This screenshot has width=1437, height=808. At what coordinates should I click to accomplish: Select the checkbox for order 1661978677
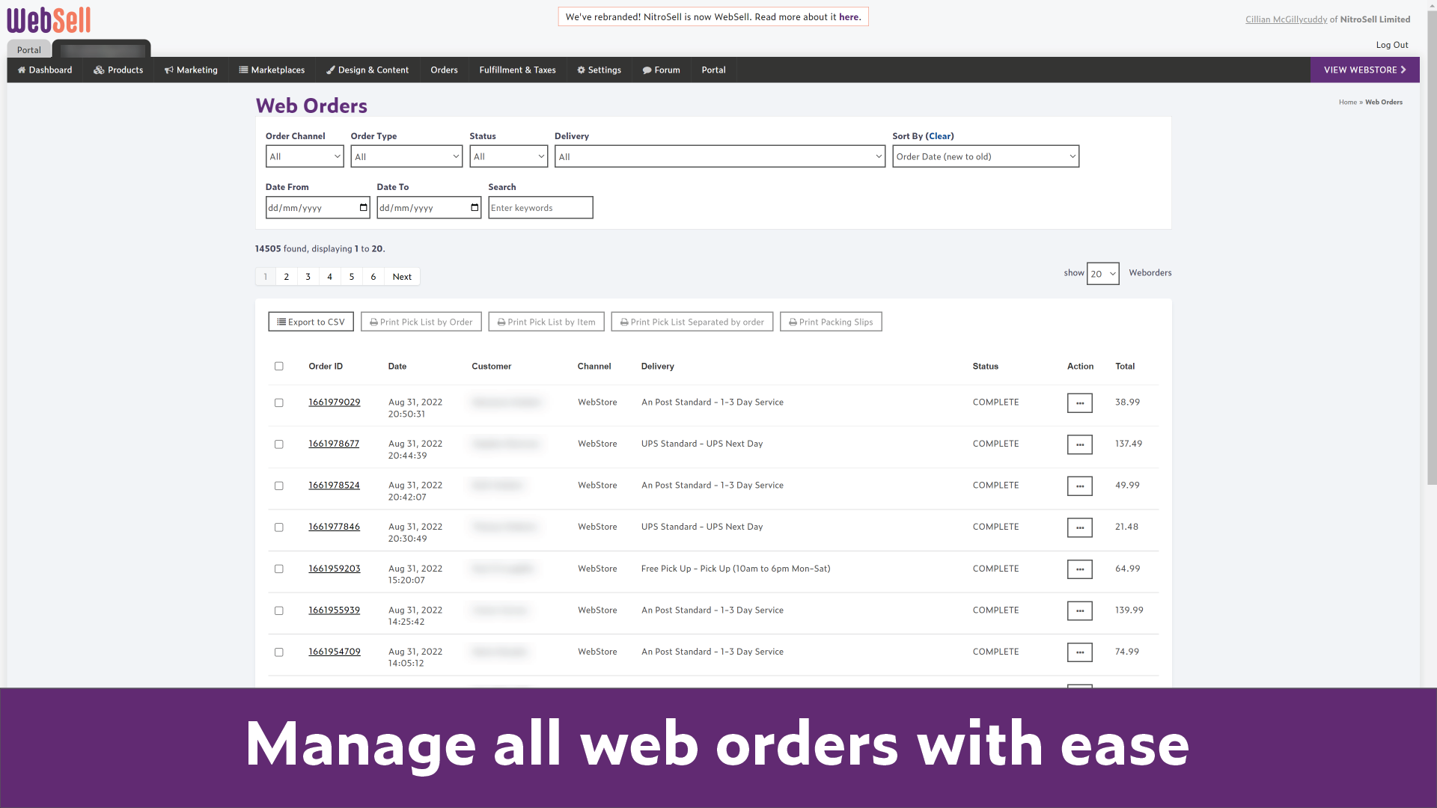[278, 444]
